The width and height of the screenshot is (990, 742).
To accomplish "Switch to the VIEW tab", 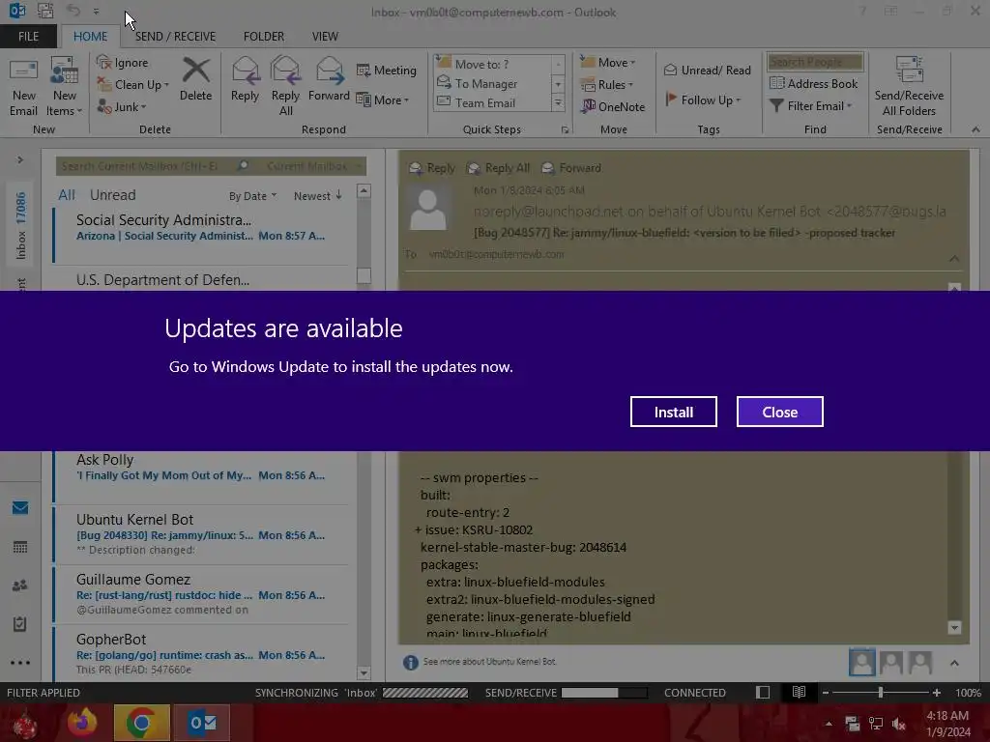I will 325,36.
